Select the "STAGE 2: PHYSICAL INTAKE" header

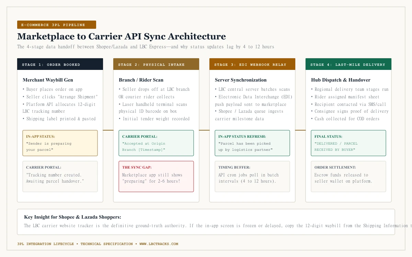[x=156, y=64]
